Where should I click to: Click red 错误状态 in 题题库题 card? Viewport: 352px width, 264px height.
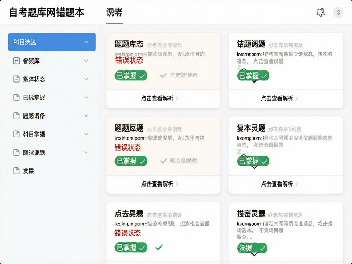click(x=128, y=147)
